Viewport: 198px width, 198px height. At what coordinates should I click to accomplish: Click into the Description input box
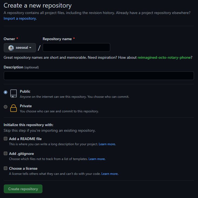[99, 76]
